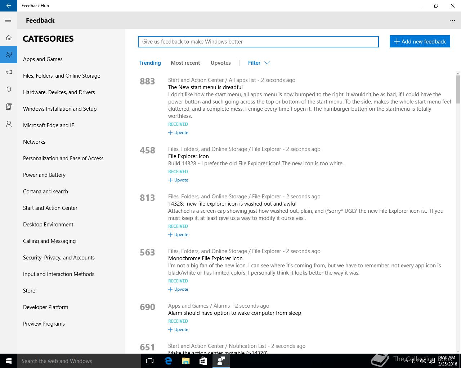
Task: Click the Feedback Hub taskbar icon
Action: click(x=221, y=361)
